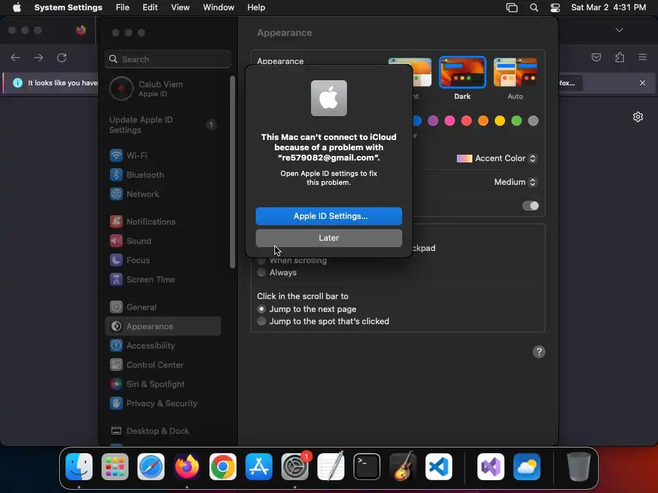Click Firefox back arrow

tap(15, 57)
